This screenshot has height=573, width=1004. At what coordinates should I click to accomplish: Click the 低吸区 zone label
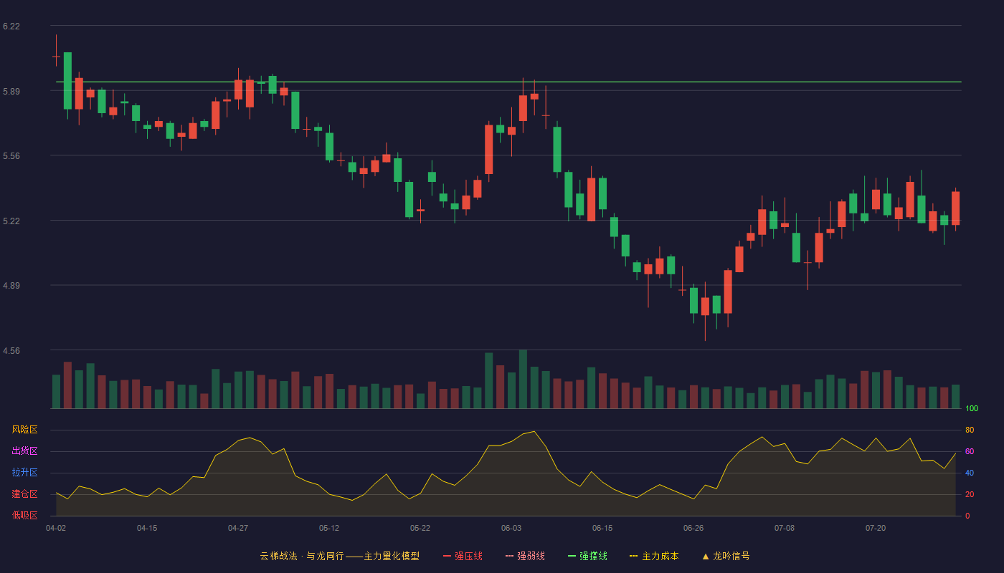coord(24,515)
